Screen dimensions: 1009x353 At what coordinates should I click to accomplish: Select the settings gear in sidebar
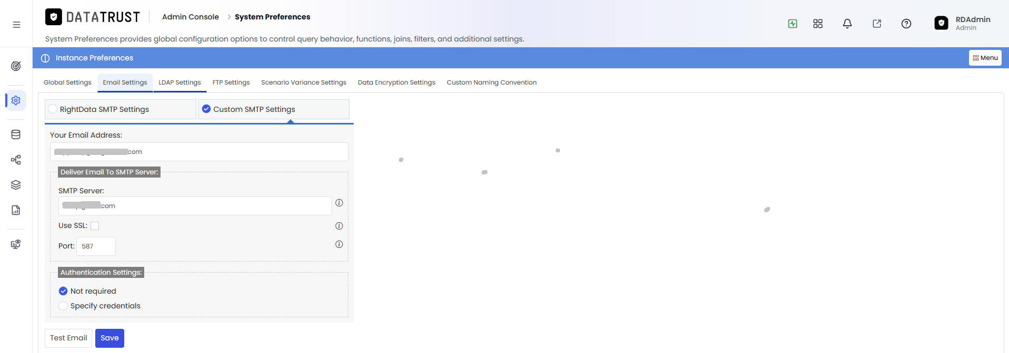16,100
